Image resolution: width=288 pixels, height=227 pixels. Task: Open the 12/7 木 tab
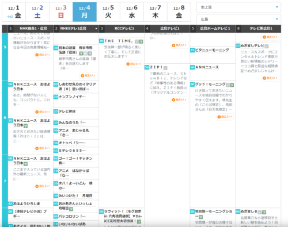coord(156,12)
